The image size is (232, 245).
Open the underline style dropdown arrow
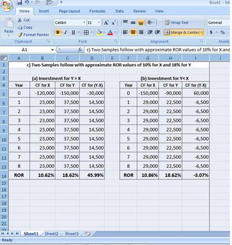(79, 33)
